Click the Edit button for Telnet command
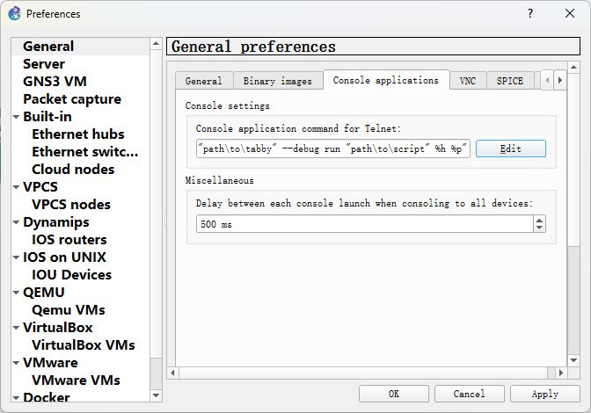591x413 pixels. point(510,149)
